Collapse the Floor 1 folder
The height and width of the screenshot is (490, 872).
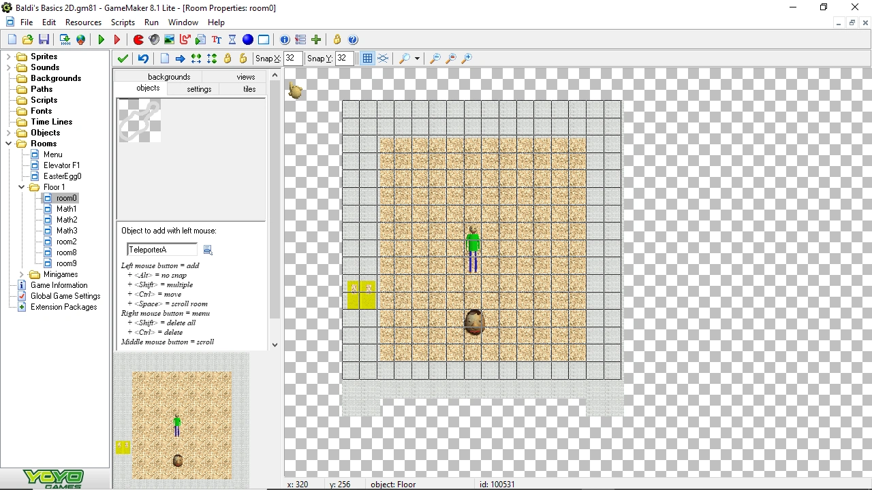(22, 187)
